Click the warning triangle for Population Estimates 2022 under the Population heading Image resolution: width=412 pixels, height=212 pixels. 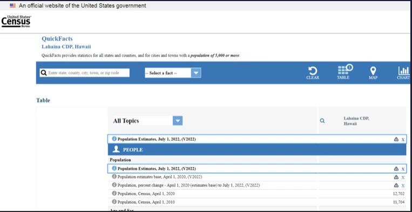coord(396,169)
